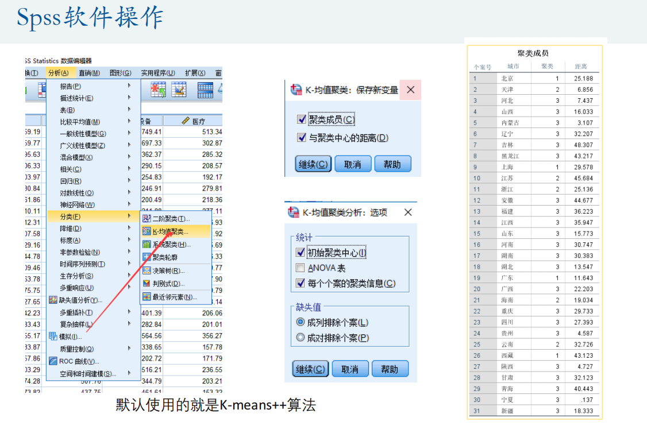647x429 pixels.
Task: Click 帮助 in 保存新变量 dialog
Action: (392, 164)
